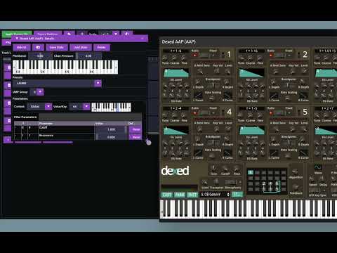Click the plus button on left track strip
The width and height of the screenshot is (337, 253).
8,140
